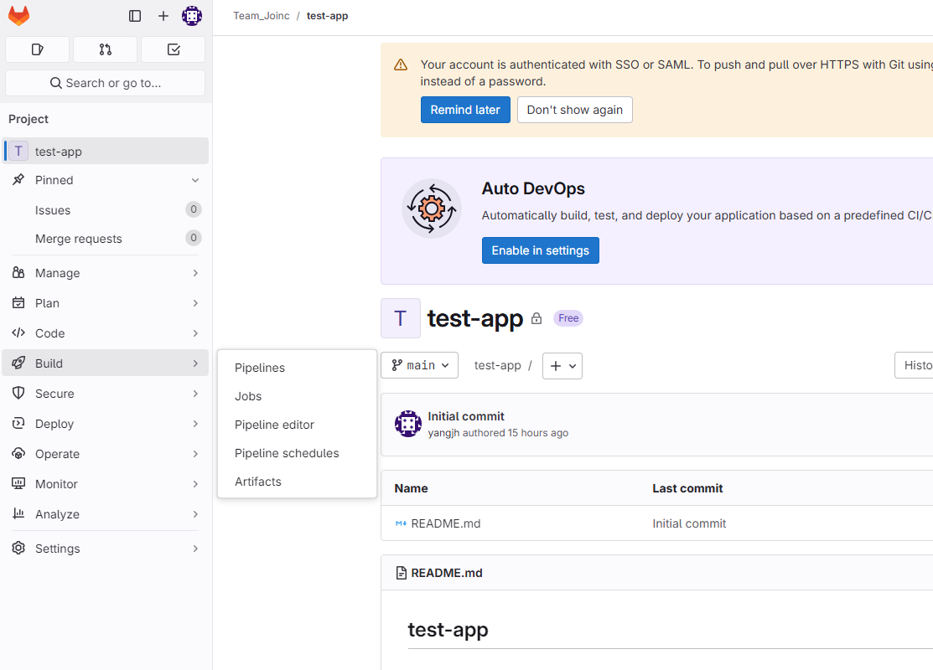Click test-app breadcrumb link
This screenshot has width=933, height=670.
pos(327,16)
